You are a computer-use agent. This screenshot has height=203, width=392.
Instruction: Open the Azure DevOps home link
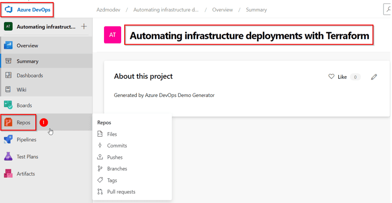tap(34, 10)
